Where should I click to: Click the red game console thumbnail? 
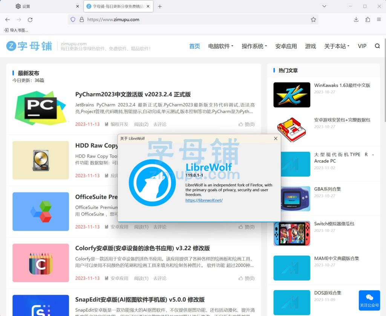tap(292, 130)
